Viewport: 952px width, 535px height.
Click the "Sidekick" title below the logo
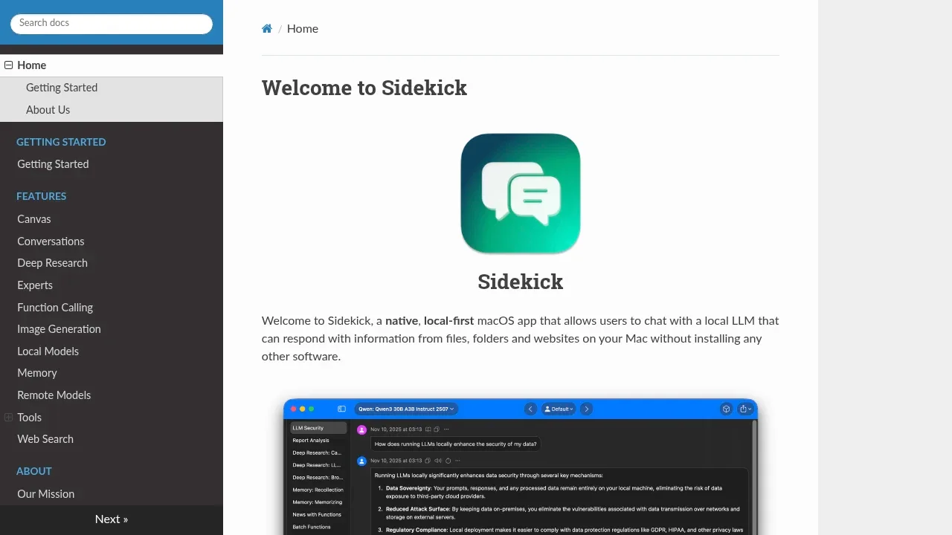click(x=521, y=282)
